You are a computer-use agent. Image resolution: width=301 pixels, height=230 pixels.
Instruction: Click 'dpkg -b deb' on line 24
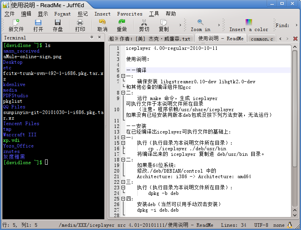click(x=163, y=193)
